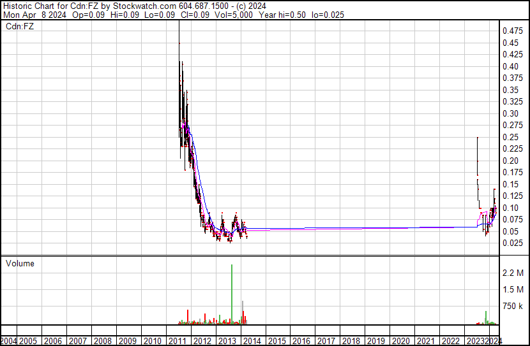530x346 pixels.
Task: Click the 0.325 price axis label
Action: click(513, 101)
